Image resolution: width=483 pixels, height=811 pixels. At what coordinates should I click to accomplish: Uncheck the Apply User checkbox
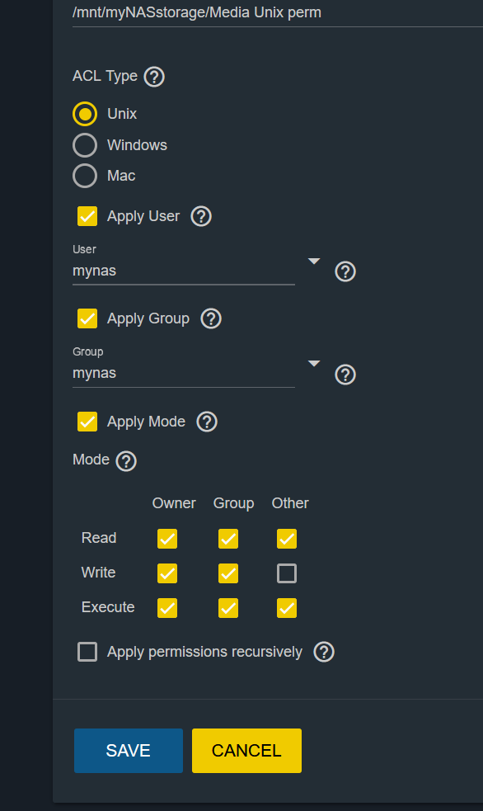pos(87,216)
